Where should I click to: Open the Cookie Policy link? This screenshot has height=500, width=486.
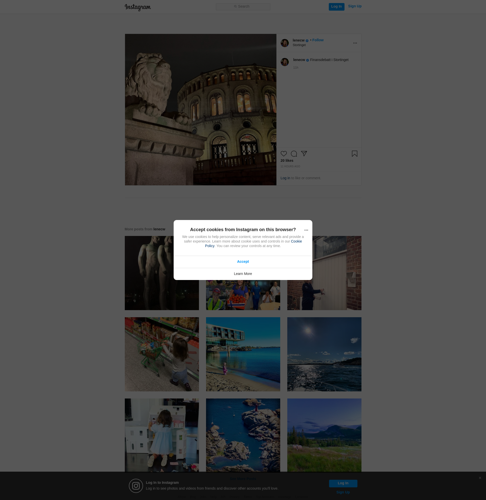pyautogui.click(x=296, y=241)
